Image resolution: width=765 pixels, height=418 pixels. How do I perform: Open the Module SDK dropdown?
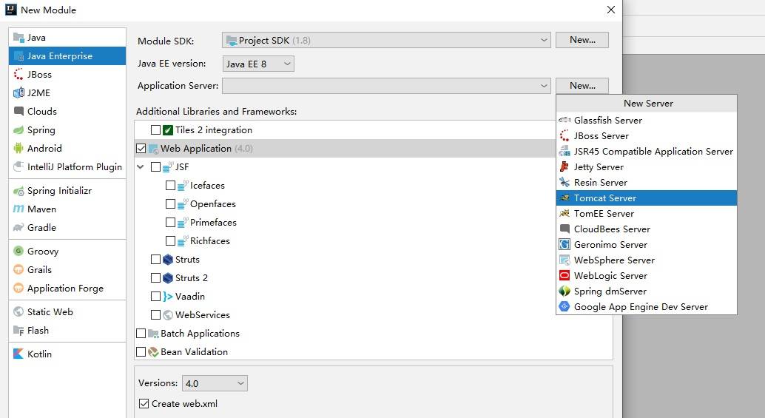[386, 40]
